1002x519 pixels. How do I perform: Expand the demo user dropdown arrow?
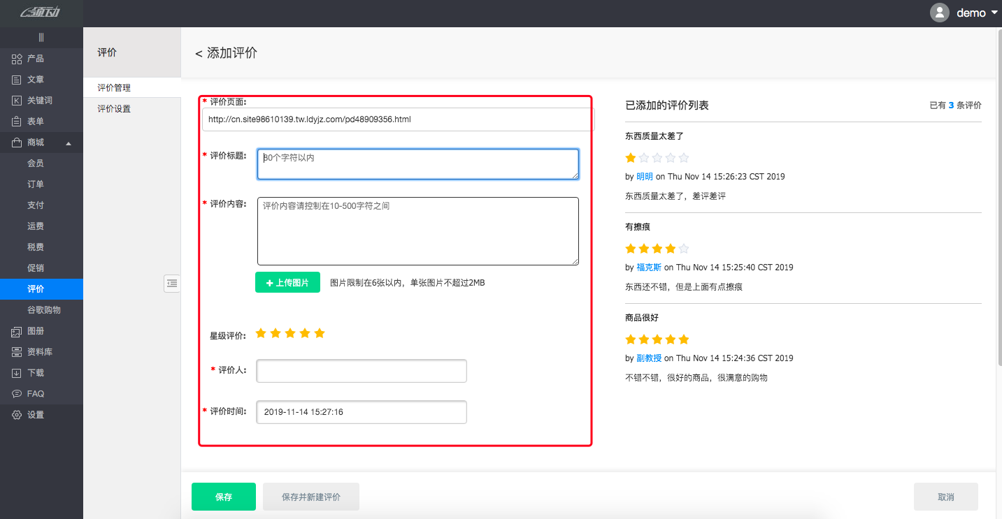tap(994, 13)
